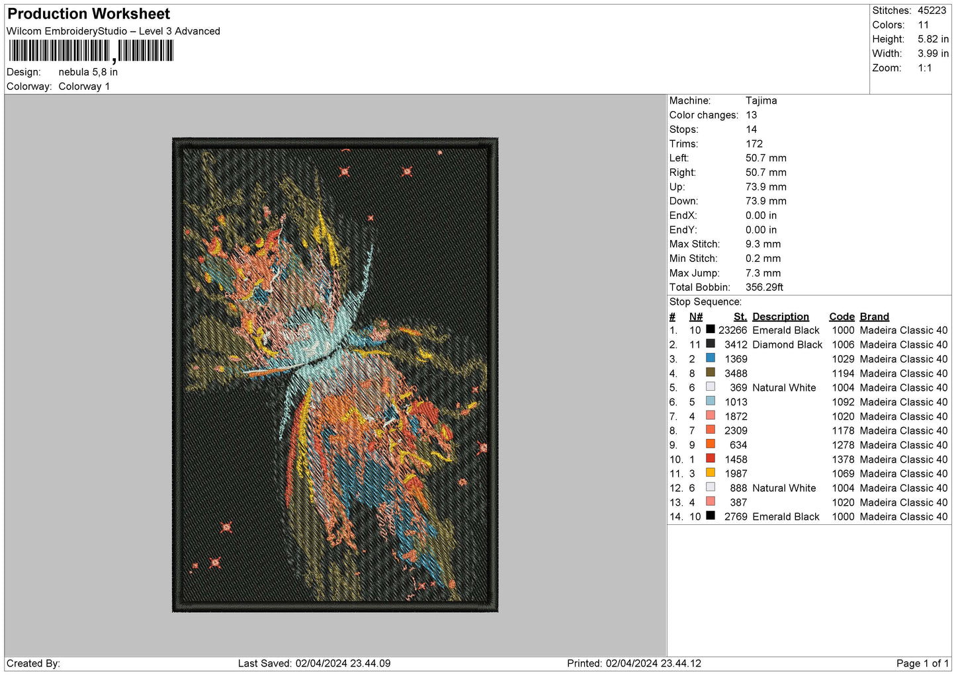Click the Left value '50.7 mm'
The width and height of the screenshot is (956, 675).
(766, 158)
